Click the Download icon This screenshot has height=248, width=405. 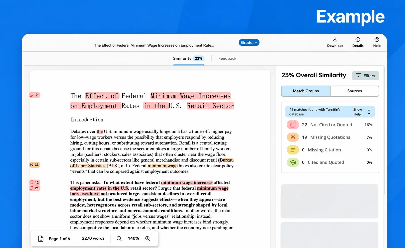[x=335, y=39]
